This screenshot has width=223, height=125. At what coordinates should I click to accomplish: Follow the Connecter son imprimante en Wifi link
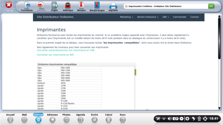click(x=55, y=55)
